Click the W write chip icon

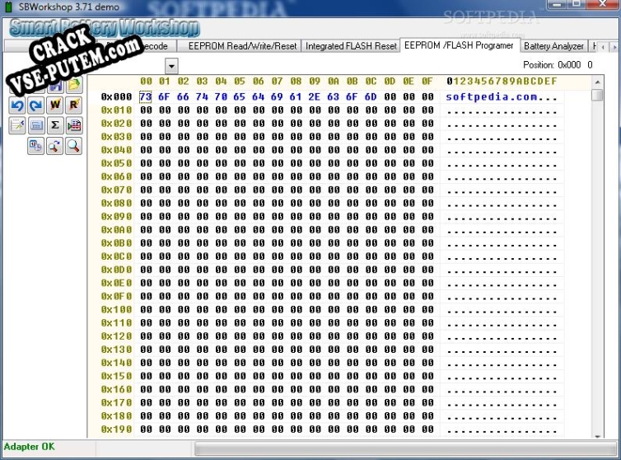(55, 106)
